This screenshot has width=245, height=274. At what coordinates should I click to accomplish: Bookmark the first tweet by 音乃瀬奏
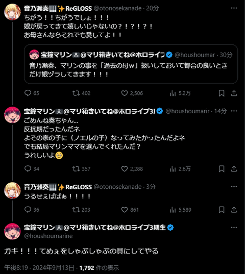click(x=222, y=93)
